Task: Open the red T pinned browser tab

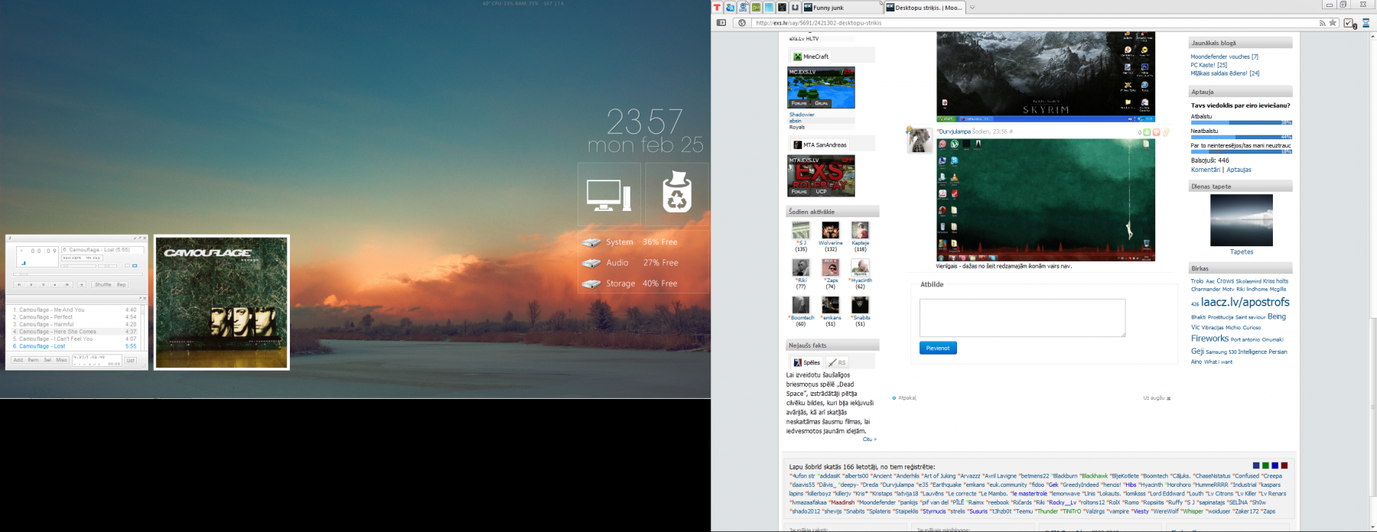Action: (717, 8)
